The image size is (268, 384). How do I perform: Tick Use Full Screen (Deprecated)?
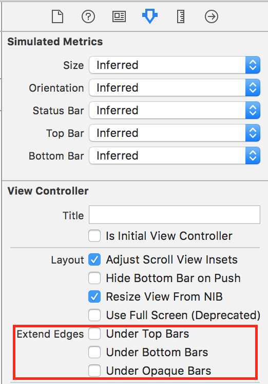[94, 315]
